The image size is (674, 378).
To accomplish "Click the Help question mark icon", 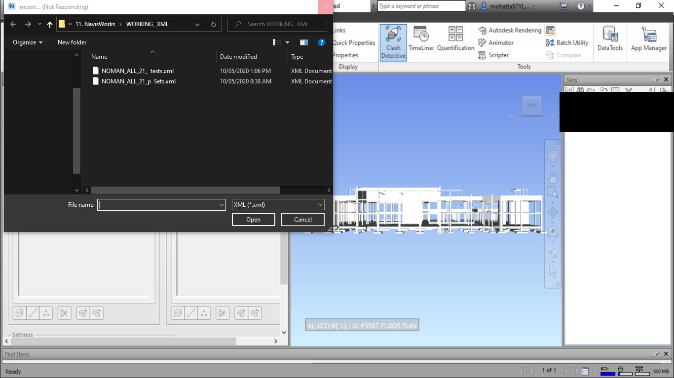I will [581, 6].
